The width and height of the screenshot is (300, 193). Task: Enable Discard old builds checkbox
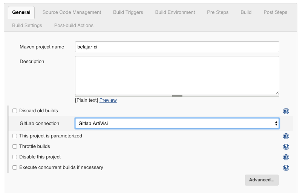15,111
